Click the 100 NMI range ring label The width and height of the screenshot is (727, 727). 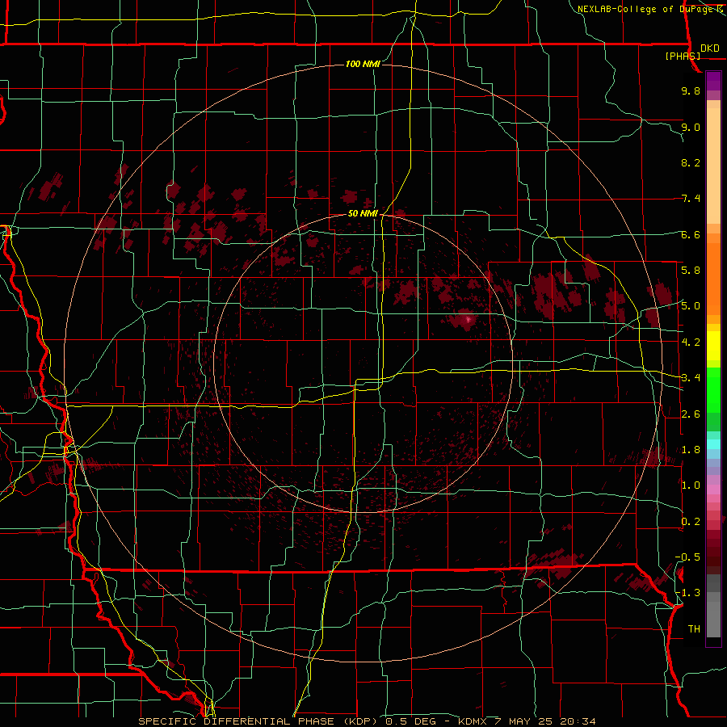(363, 64)
